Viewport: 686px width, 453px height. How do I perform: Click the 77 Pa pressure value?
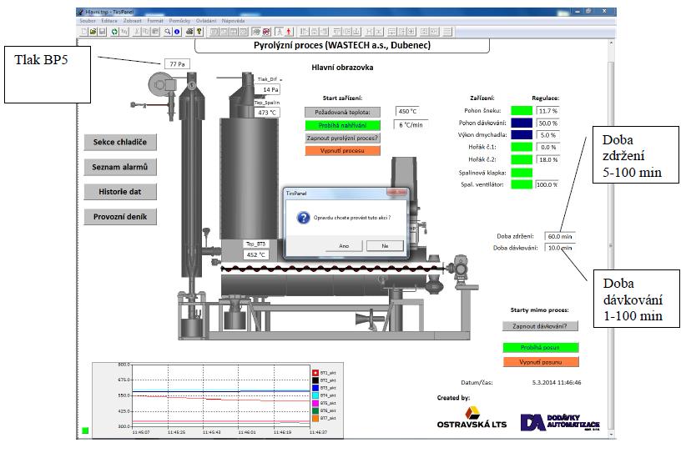click(177, 64)
